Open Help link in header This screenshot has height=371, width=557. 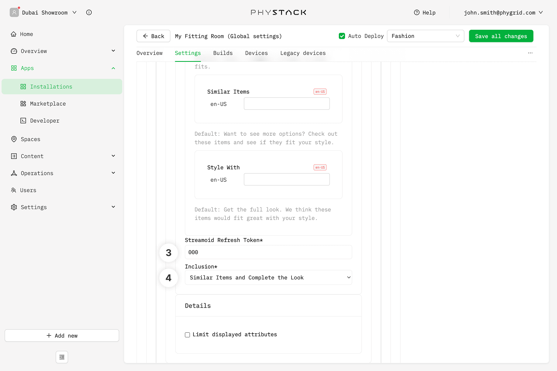(x=425, y=12)
